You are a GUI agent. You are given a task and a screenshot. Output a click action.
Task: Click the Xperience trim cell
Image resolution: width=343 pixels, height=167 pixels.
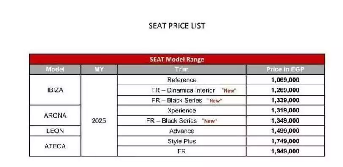[x=182, y=110]
